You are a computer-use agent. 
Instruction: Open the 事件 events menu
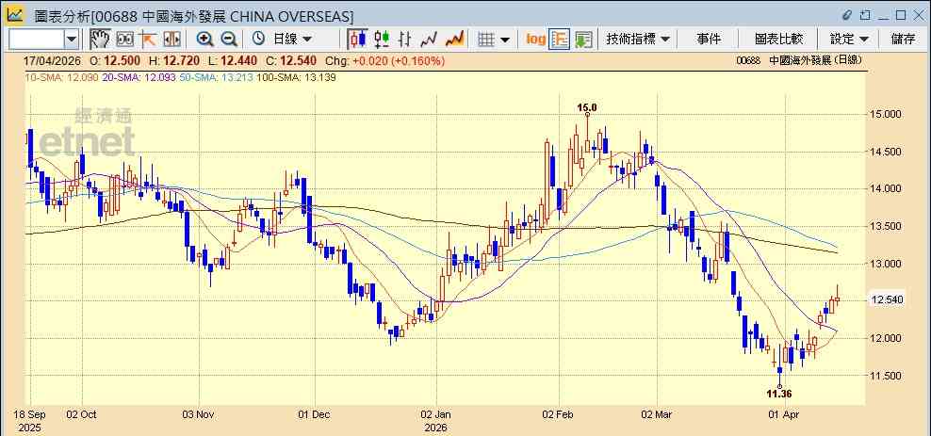click(x=709, y=40)
